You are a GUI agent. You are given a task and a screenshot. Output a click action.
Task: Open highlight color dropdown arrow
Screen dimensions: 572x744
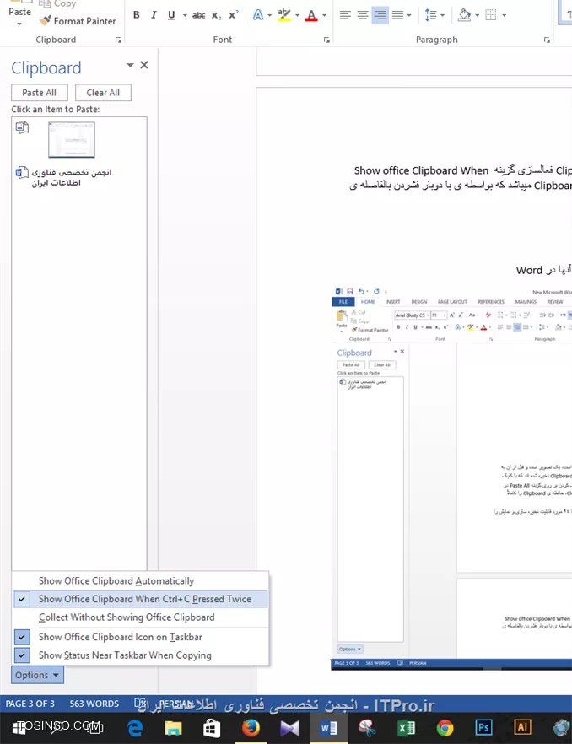pyautogui.click(x=297, y=15)
